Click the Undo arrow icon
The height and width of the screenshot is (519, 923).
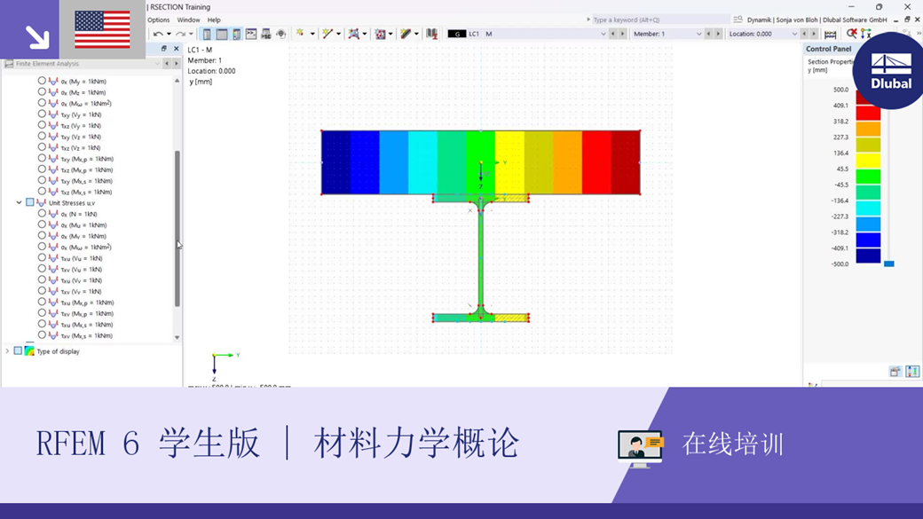point(158,34)
